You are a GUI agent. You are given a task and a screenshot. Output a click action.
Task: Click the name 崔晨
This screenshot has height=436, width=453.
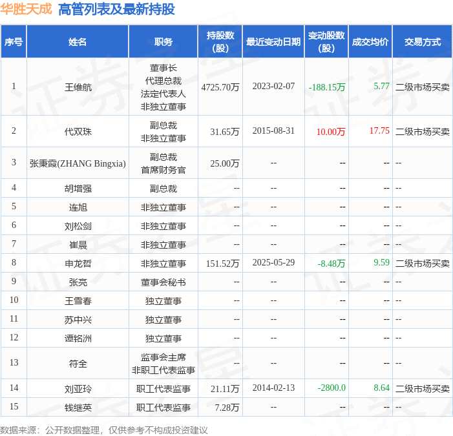[x=78, y=245]
